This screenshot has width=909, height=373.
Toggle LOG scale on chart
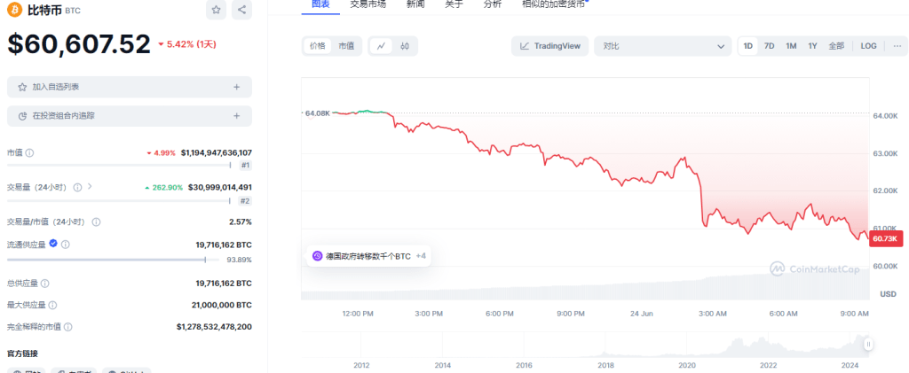coord(868,46)
